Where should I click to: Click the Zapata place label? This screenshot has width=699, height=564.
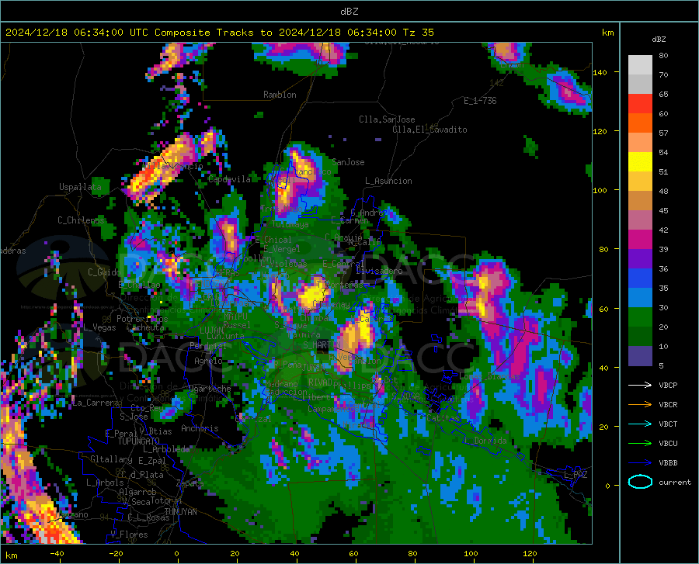pyautogui.click(x=190, y=483)
